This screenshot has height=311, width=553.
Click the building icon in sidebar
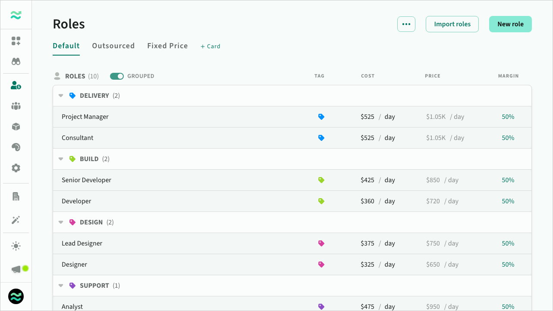pyautogui.click(x=16, y=196)
